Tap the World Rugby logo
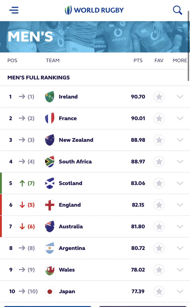This screenshot has width=190, height=307. click(94, 10)
